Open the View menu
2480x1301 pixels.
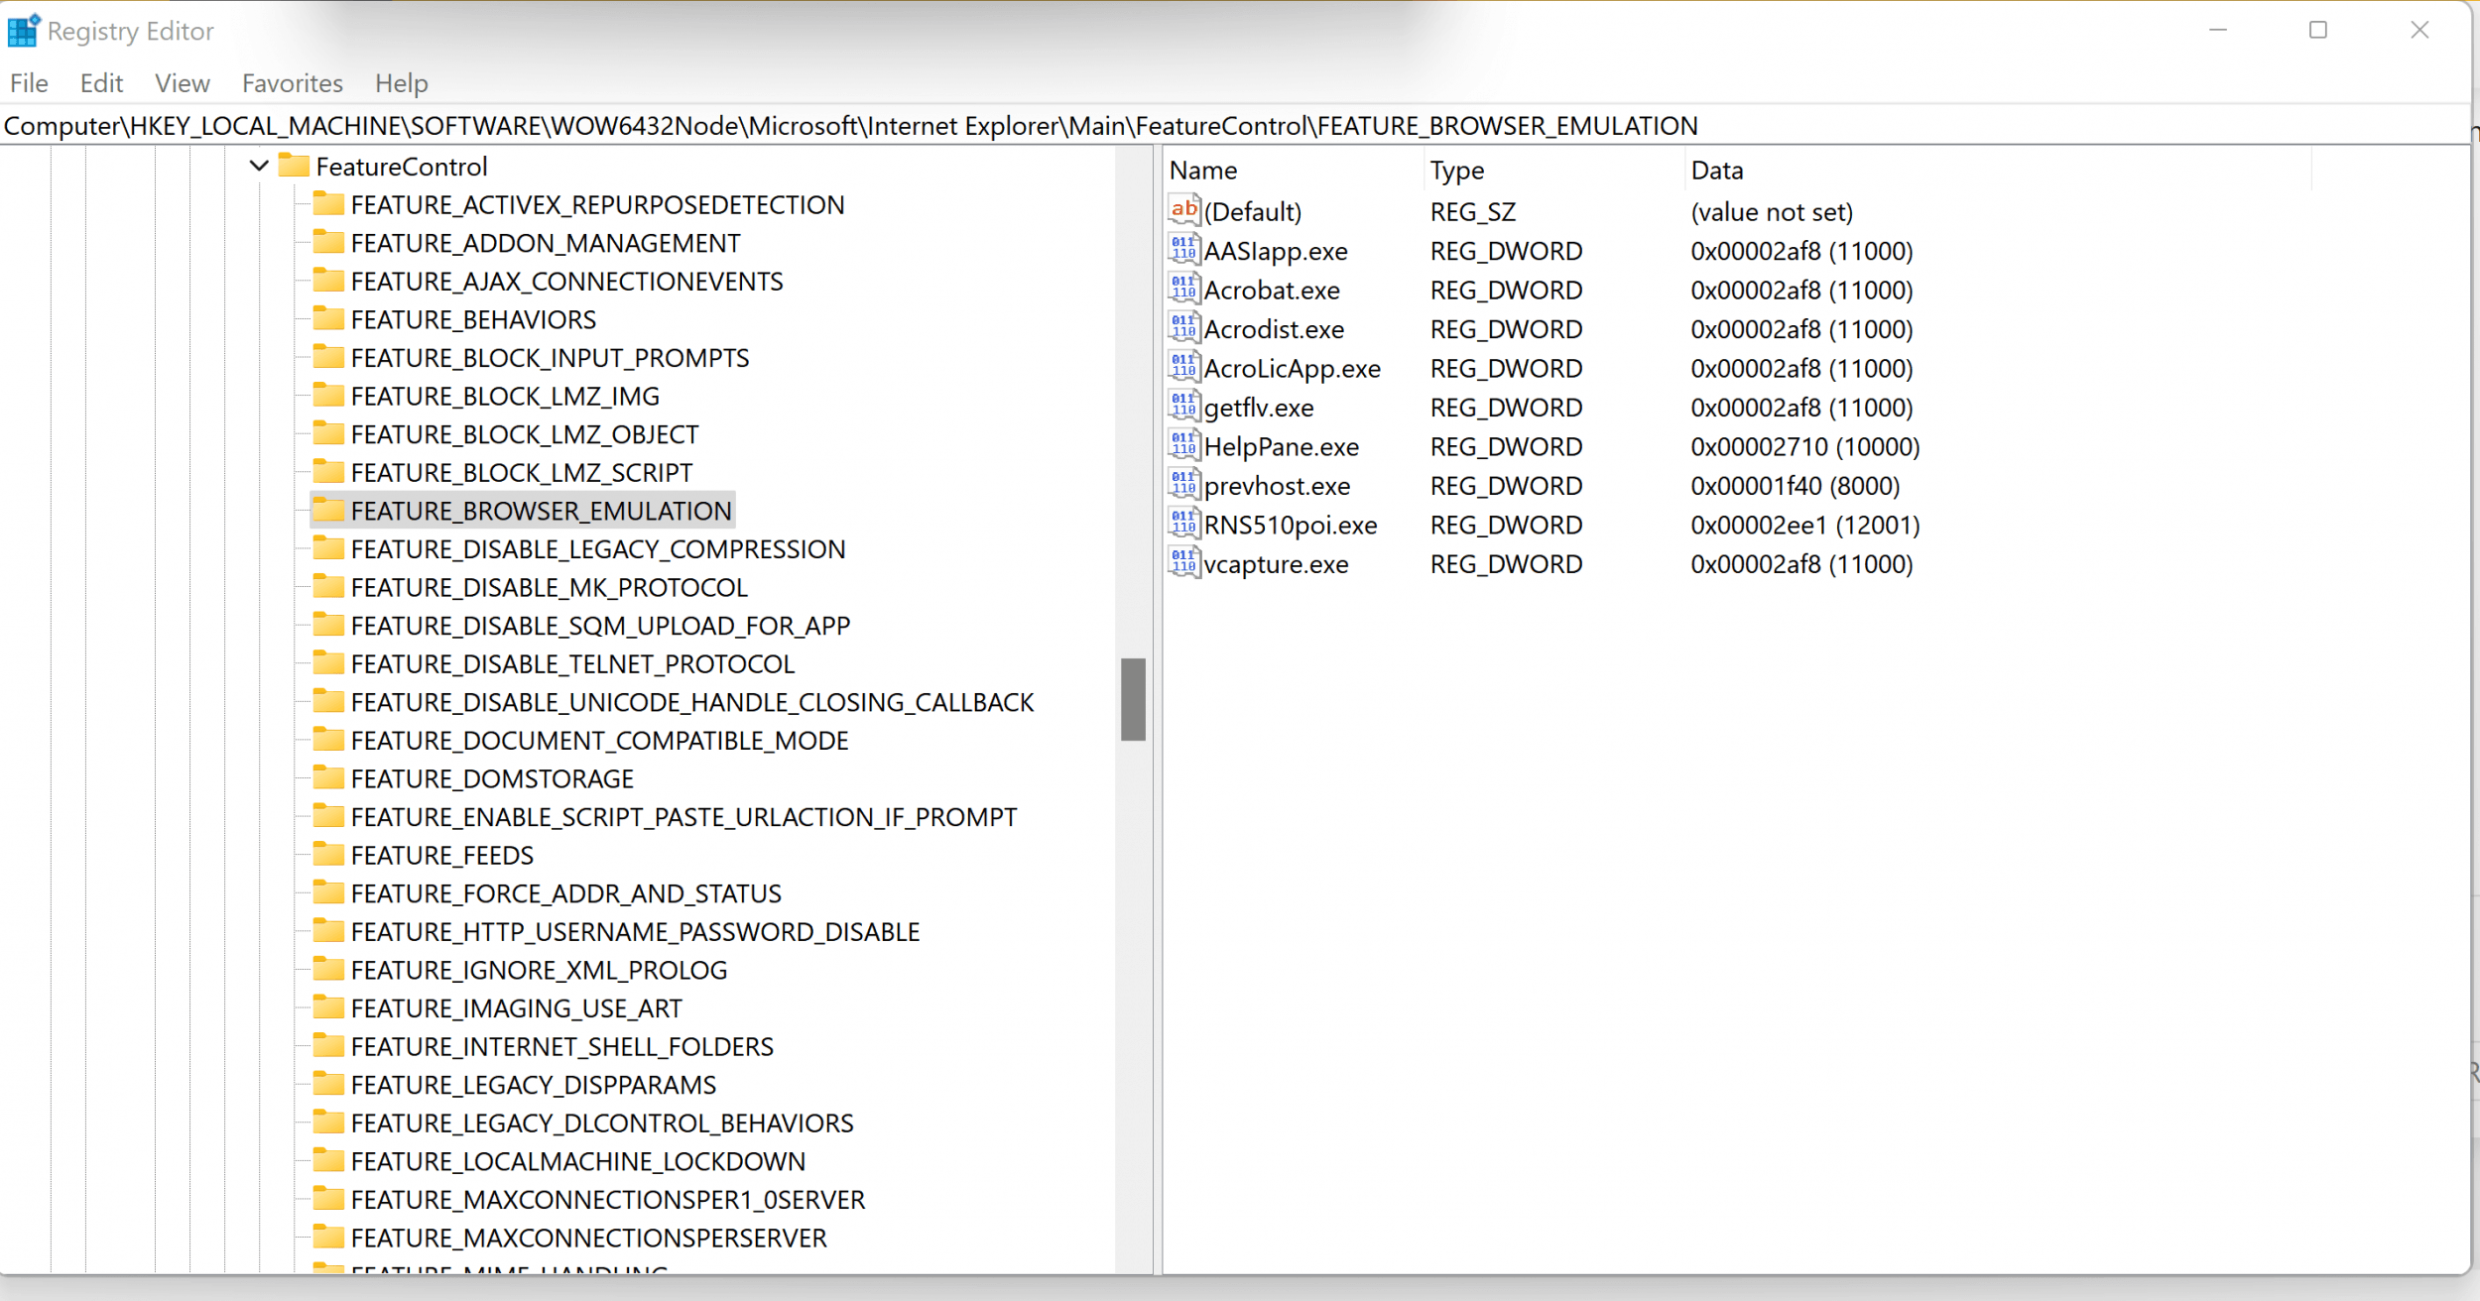(183, 83)
